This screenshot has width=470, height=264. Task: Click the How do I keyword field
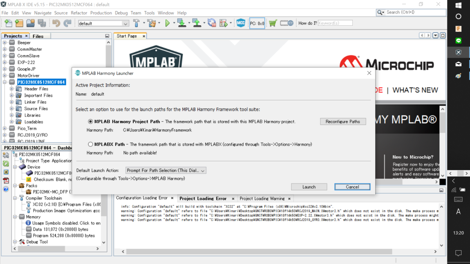coord(335,23)
